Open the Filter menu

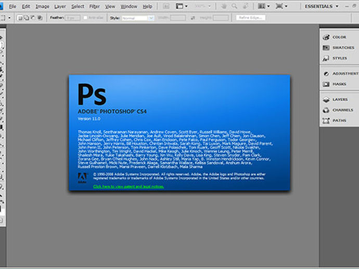point(94,6)
